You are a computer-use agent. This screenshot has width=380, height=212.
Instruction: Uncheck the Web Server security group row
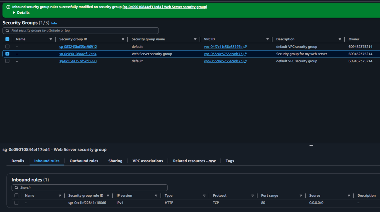(8, 54)
